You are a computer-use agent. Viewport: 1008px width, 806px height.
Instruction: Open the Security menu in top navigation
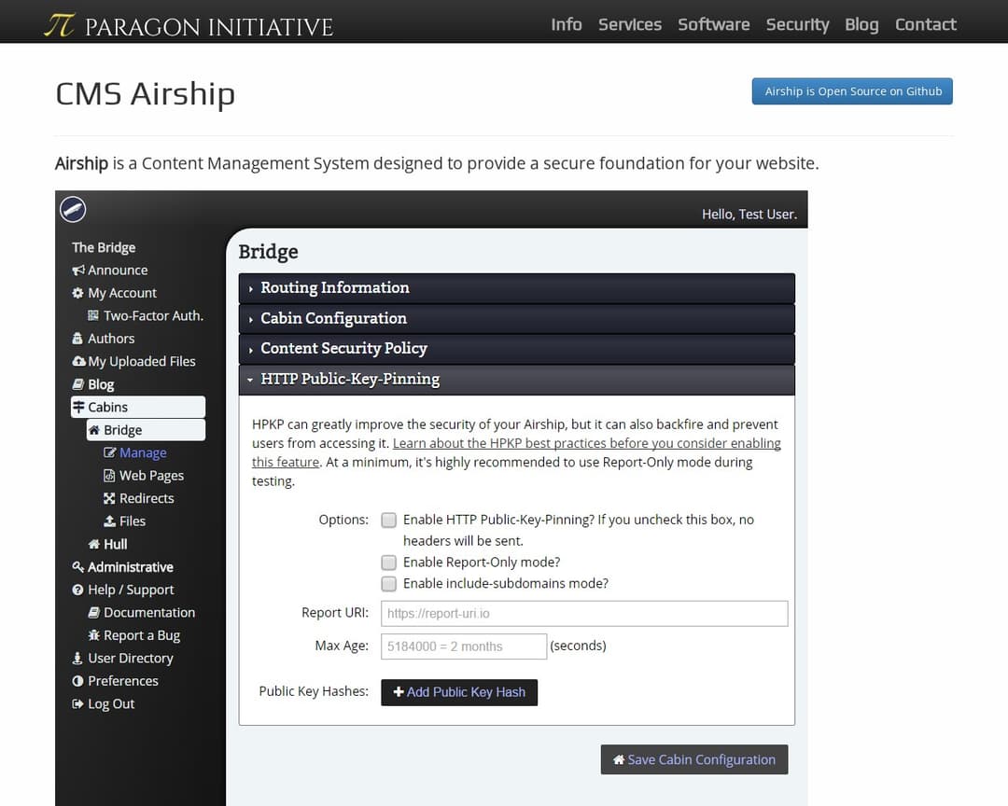coord(797,24)
